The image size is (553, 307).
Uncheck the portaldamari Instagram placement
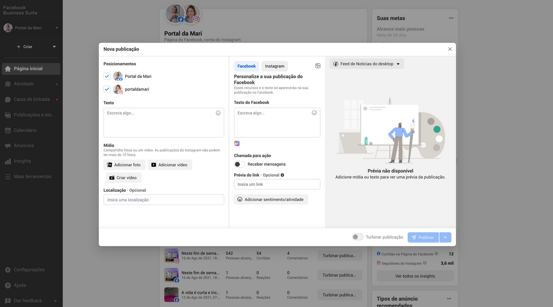click(107, 89)
